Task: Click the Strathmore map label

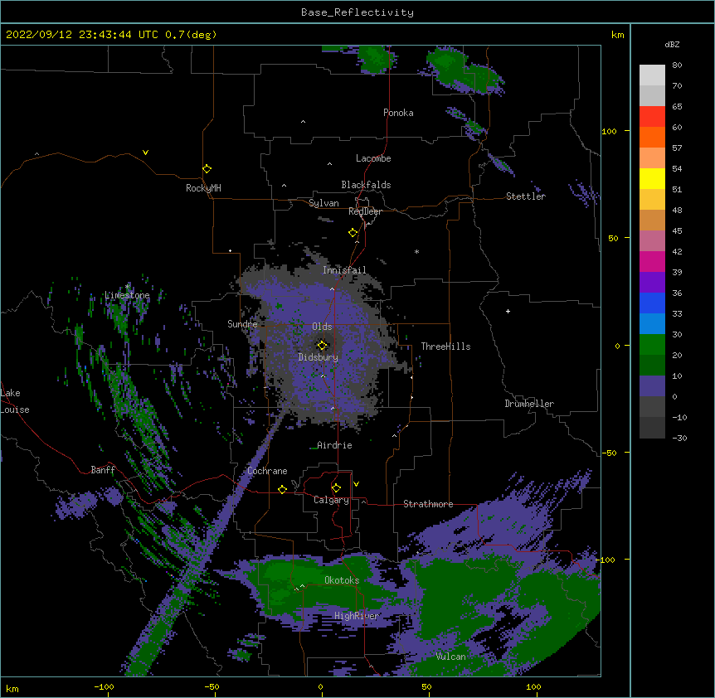Action: pos(428,504)
